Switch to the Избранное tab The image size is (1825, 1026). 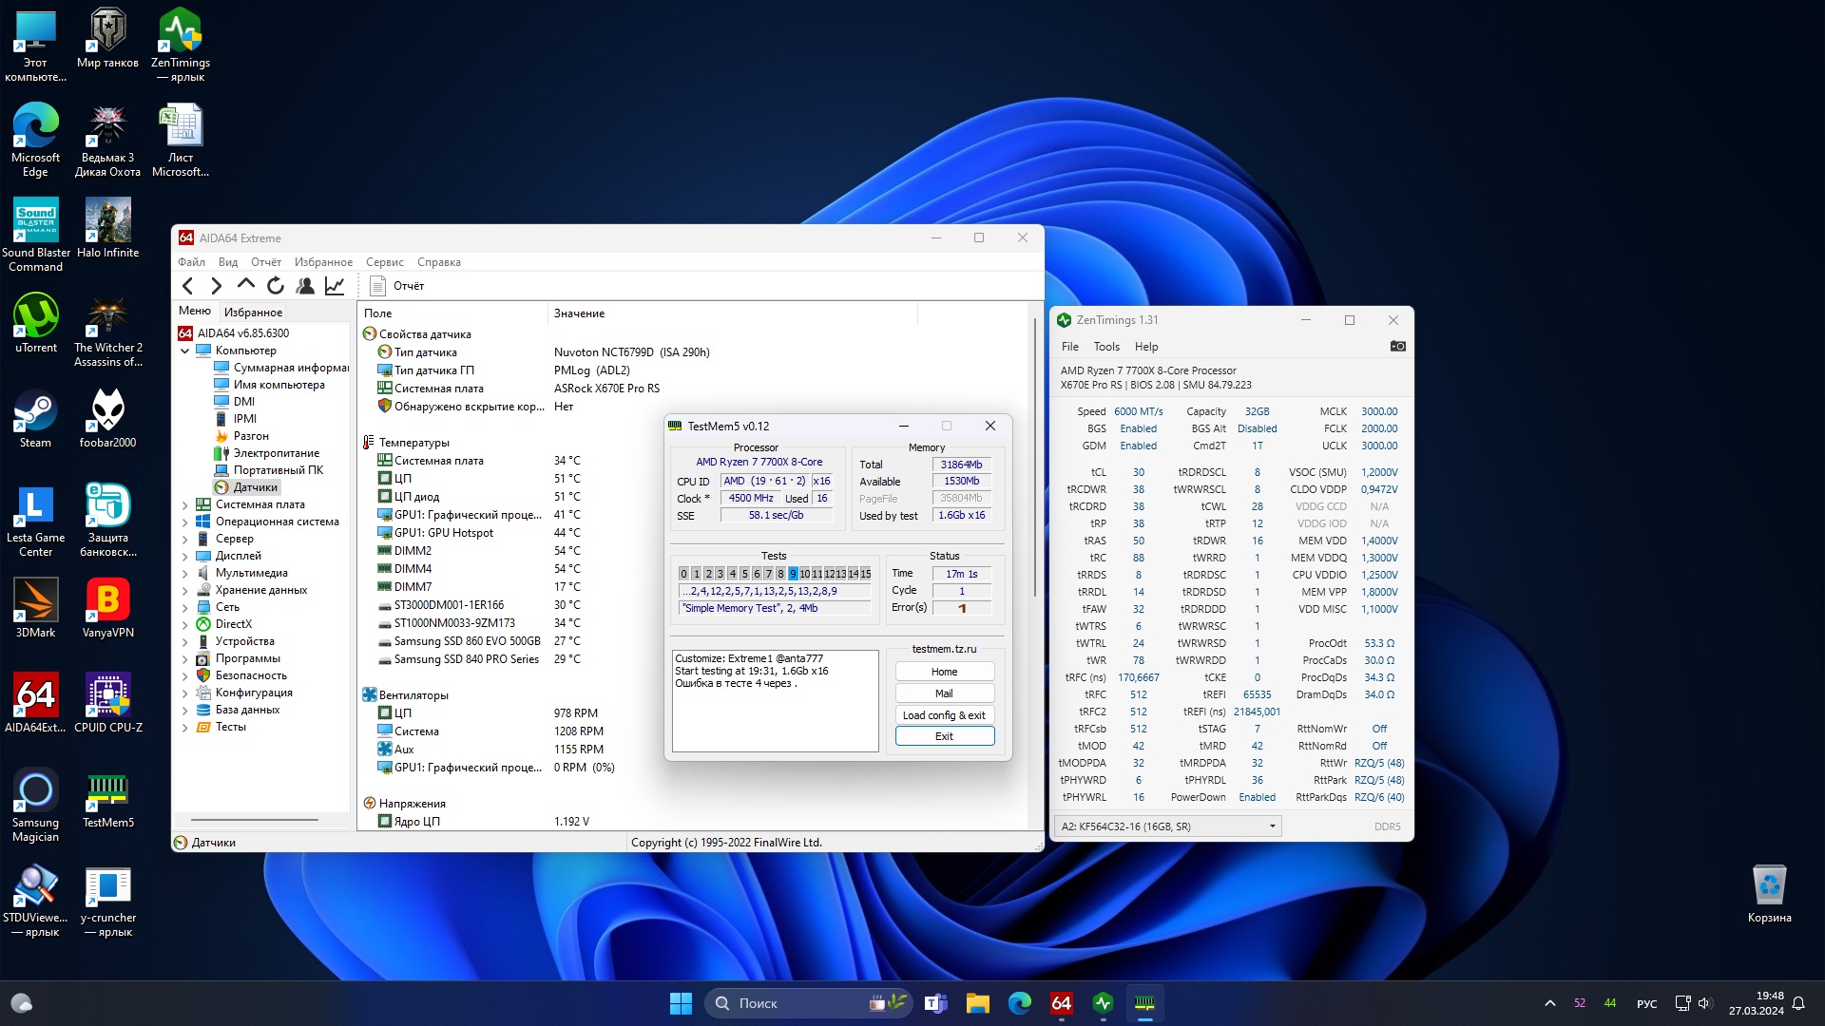pyautogui.click(x=253, y=312)
